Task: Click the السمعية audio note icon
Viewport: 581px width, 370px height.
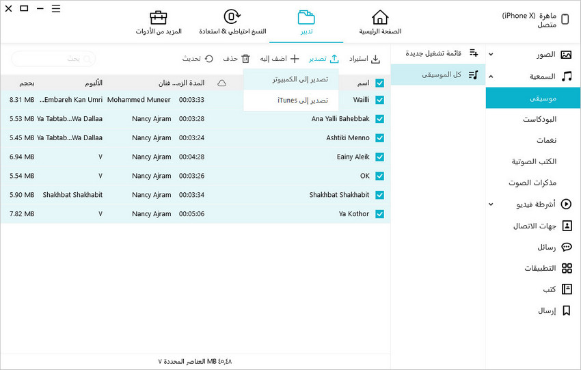Action: click(x=566, y=77)
